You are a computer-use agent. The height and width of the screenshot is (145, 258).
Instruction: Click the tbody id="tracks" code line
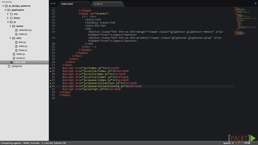94,14
